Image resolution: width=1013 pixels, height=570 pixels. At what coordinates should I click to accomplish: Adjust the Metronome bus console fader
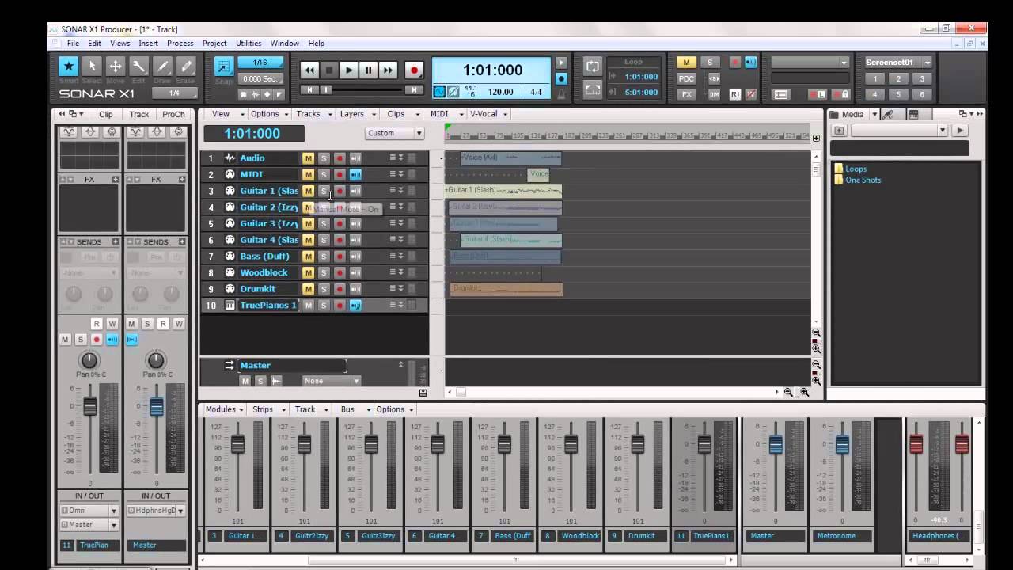[842, 445]
